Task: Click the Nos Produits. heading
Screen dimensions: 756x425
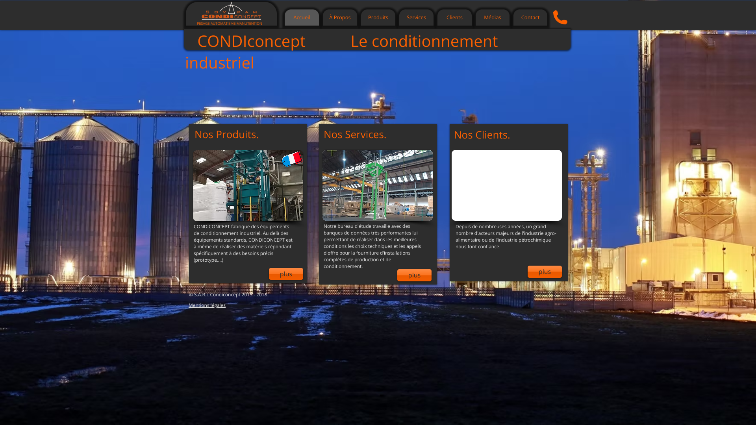Action: click(226, 135)
